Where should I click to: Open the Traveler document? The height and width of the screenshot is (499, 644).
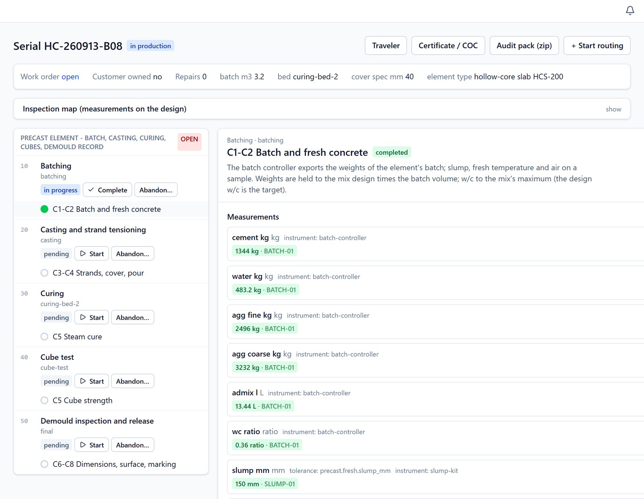point(386,45)
